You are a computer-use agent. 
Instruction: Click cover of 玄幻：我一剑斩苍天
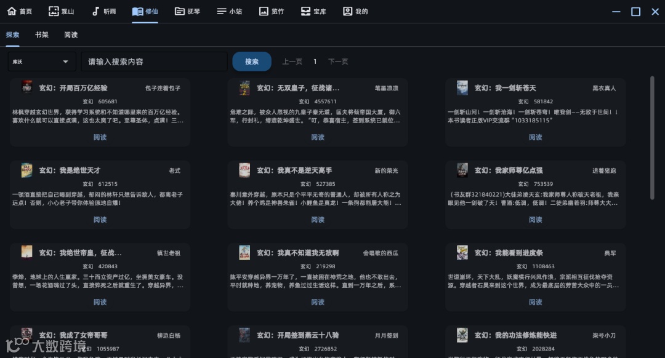[462, 87]
